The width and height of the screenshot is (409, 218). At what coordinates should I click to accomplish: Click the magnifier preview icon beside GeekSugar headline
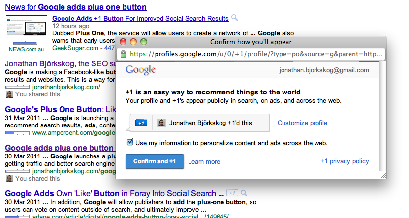coord(234,18)
